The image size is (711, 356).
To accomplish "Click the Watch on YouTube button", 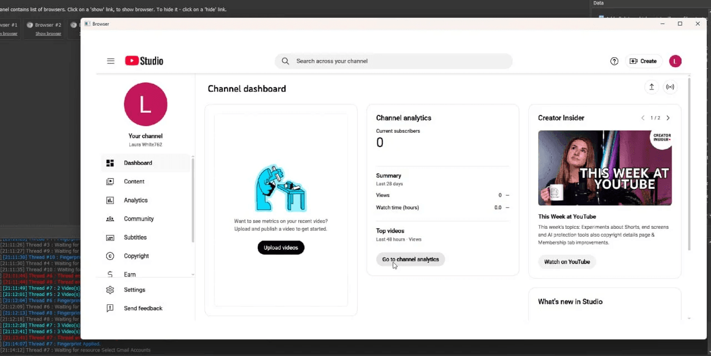I will coord(567,262).
